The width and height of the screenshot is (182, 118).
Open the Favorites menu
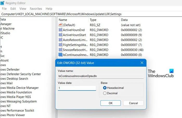click(x=36, y=9)
